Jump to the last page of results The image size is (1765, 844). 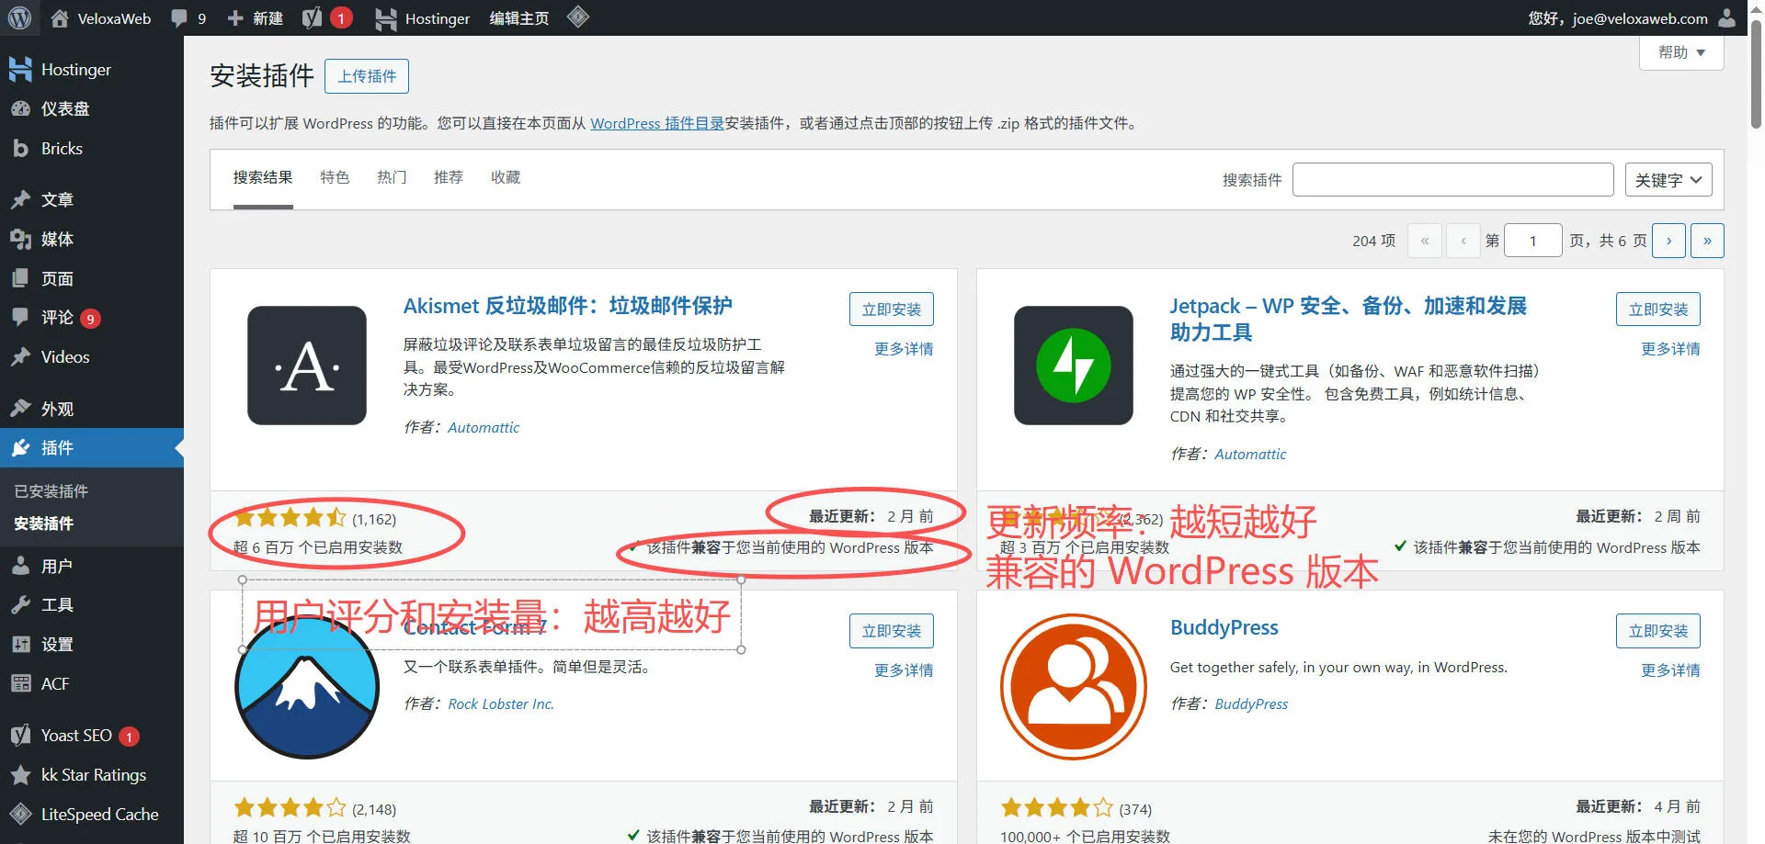click(1707, 241)
